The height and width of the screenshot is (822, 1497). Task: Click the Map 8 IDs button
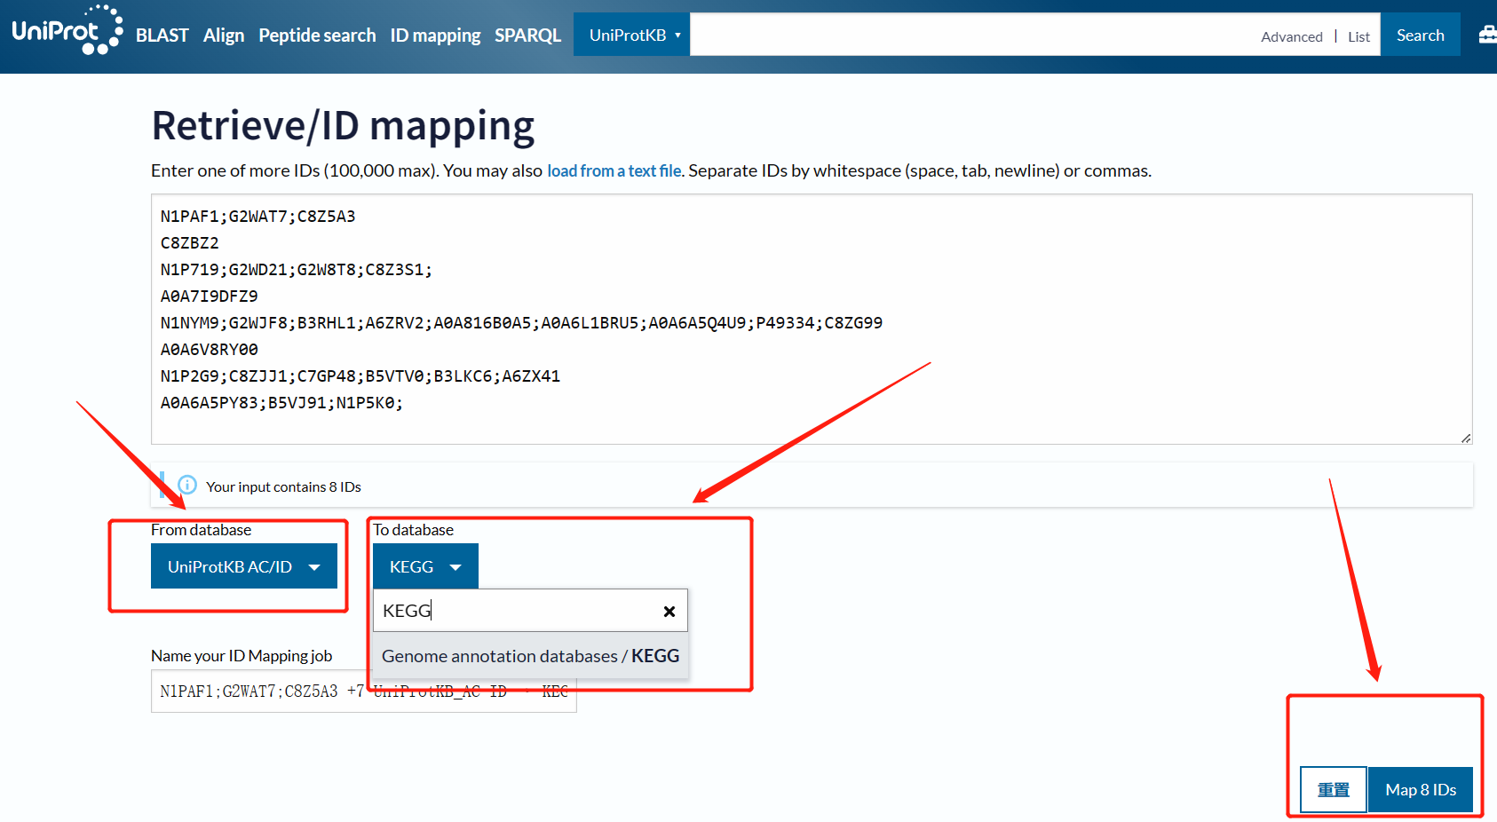pos(1421,789)
